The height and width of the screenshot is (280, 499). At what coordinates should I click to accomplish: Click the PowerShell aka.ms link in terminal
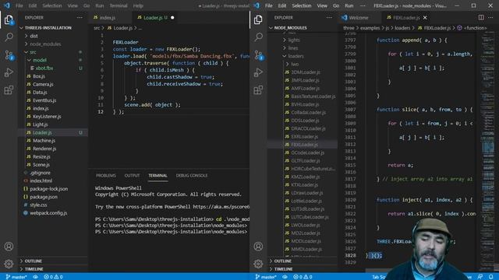pyautogui.click(x=221, y=207)
